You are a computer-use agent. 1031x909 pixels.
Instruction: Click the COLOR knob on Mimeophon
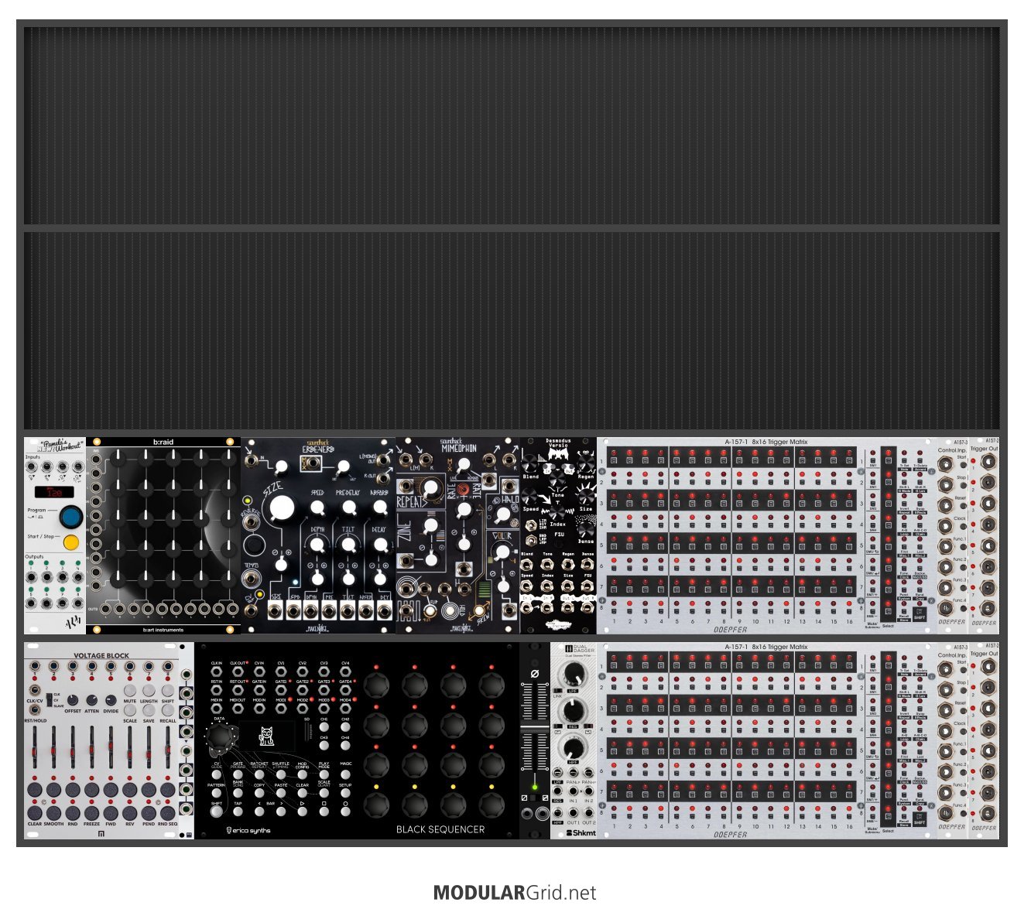point(503,552)
